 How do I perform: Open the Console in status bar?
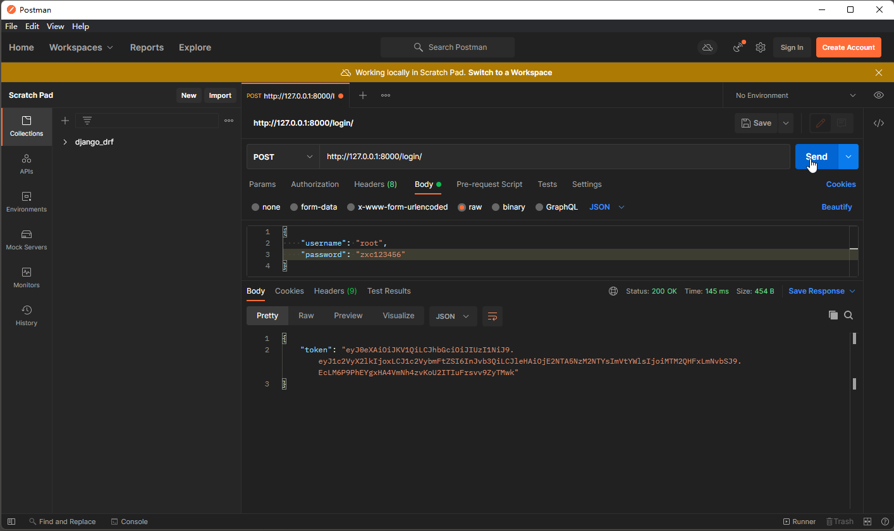coord(129,522)
